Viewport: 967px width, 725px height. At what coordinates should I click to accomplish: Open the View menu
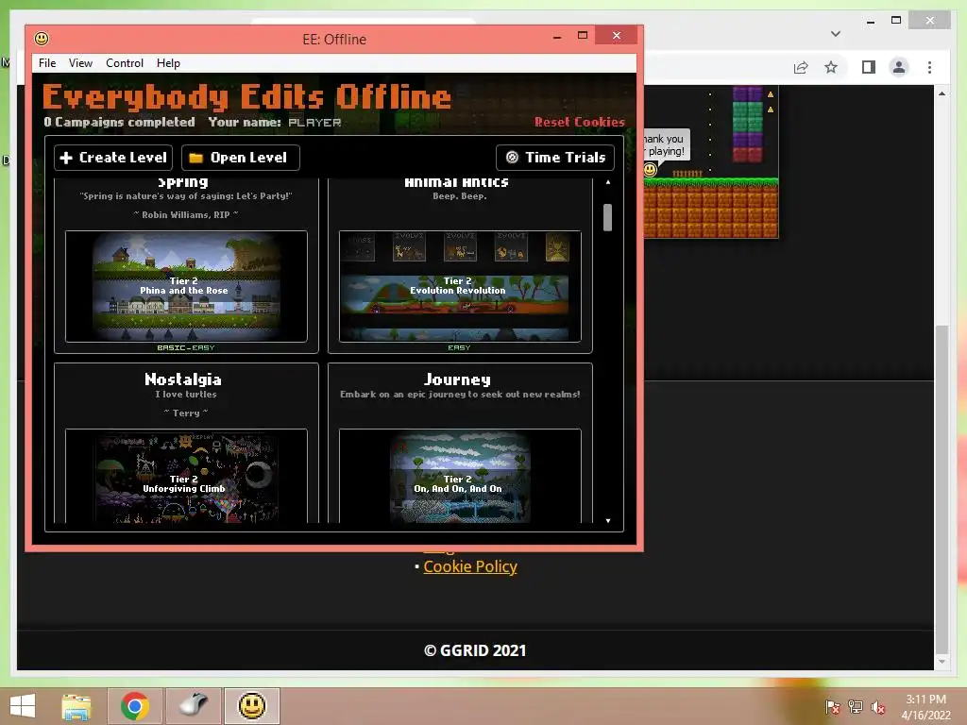click(80, 63)
